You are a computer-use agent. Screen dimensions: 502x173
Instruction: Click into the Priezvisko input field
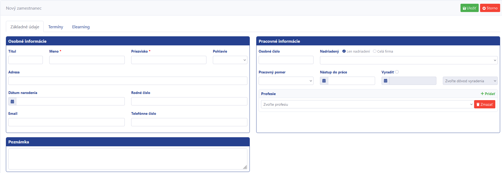pos(169,60)
